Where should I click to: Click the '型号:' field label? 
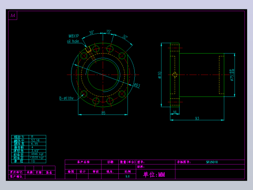[141, 162]
